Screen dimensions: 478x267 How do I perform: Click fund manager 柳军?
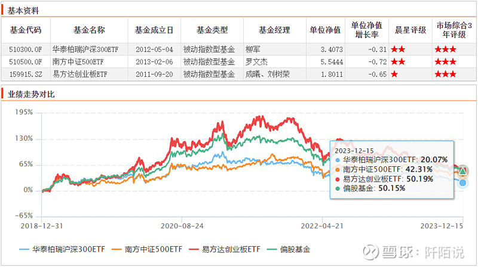point(253,49)
